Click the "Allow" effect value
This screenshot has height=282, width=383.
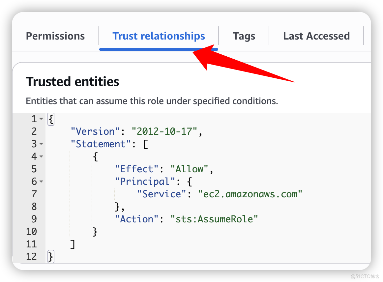point(189,169)
